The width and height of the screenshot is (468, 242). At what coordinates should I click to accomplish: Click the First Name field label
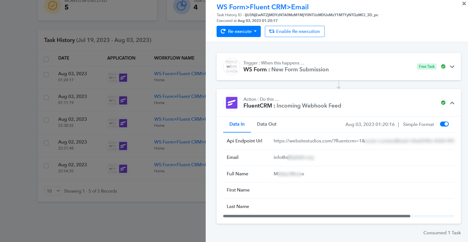point(238,190)
